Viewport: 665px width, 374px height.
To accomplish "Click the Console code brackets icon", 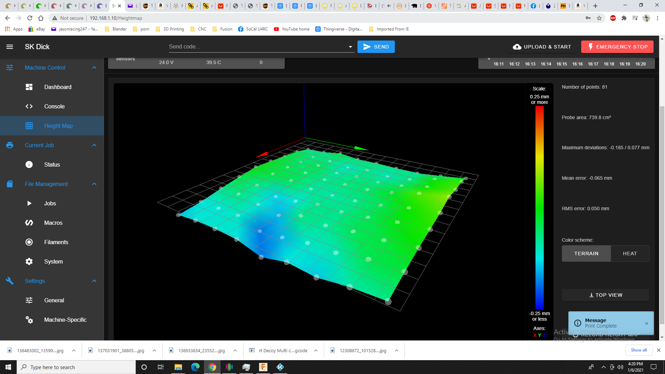I will click(29, 106).
